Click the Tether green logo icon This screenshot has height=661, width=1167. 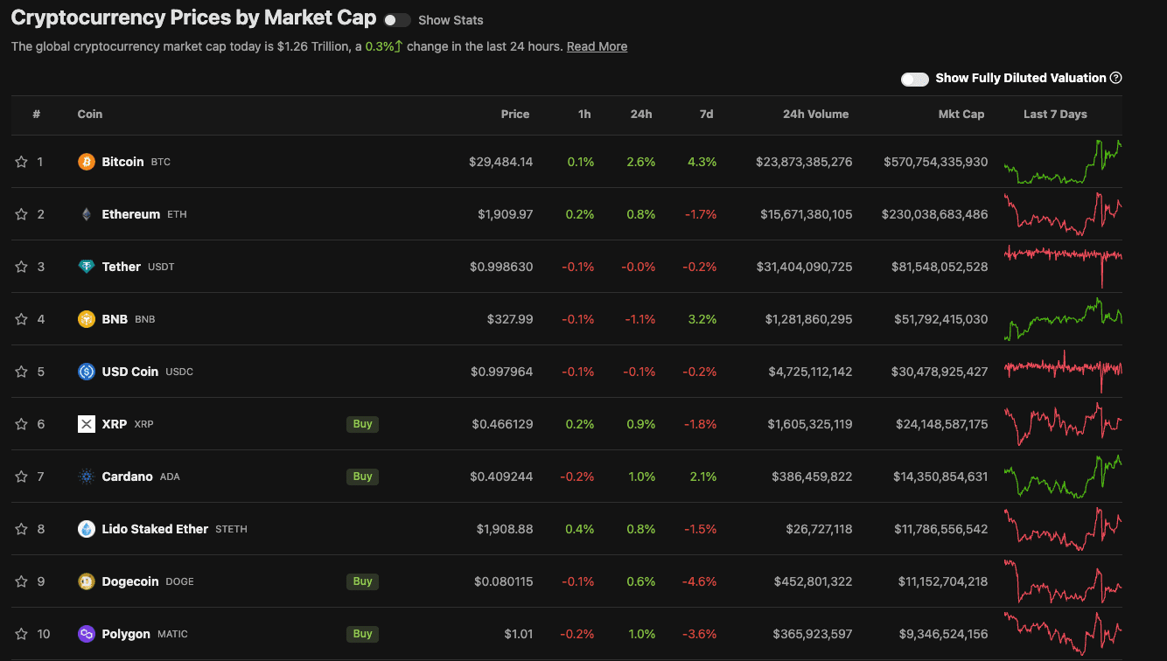point(86,267)
